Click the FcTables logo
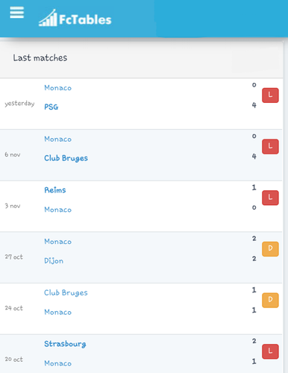Image resolution: width=288 pixels, height=373 pixels. (x=75, y=18)
